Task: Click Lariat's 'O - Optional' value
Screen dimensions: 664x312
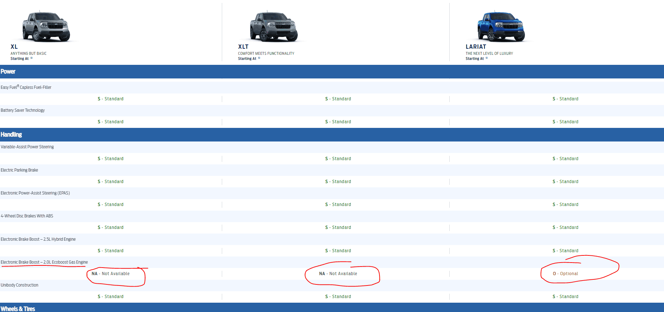Action: pyautogui.click(x=565, y=274)
